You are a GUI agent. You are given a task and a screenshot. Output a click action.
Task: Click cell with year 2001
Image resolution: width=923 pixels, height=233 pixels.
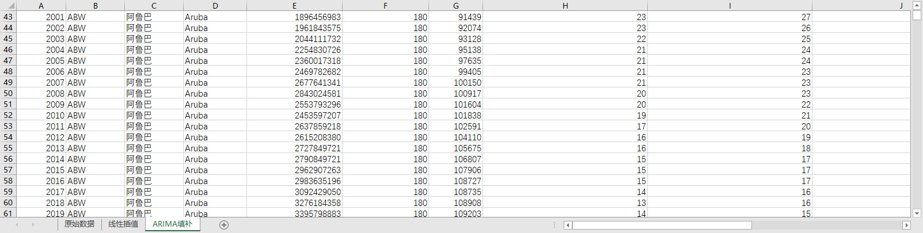pyautogui.click(x=41, y=17)
